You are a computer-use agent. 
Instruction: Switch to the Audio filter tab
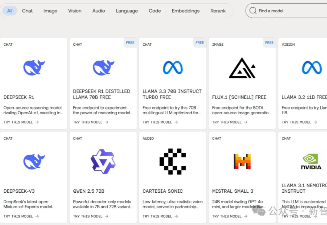coord(99,11)
